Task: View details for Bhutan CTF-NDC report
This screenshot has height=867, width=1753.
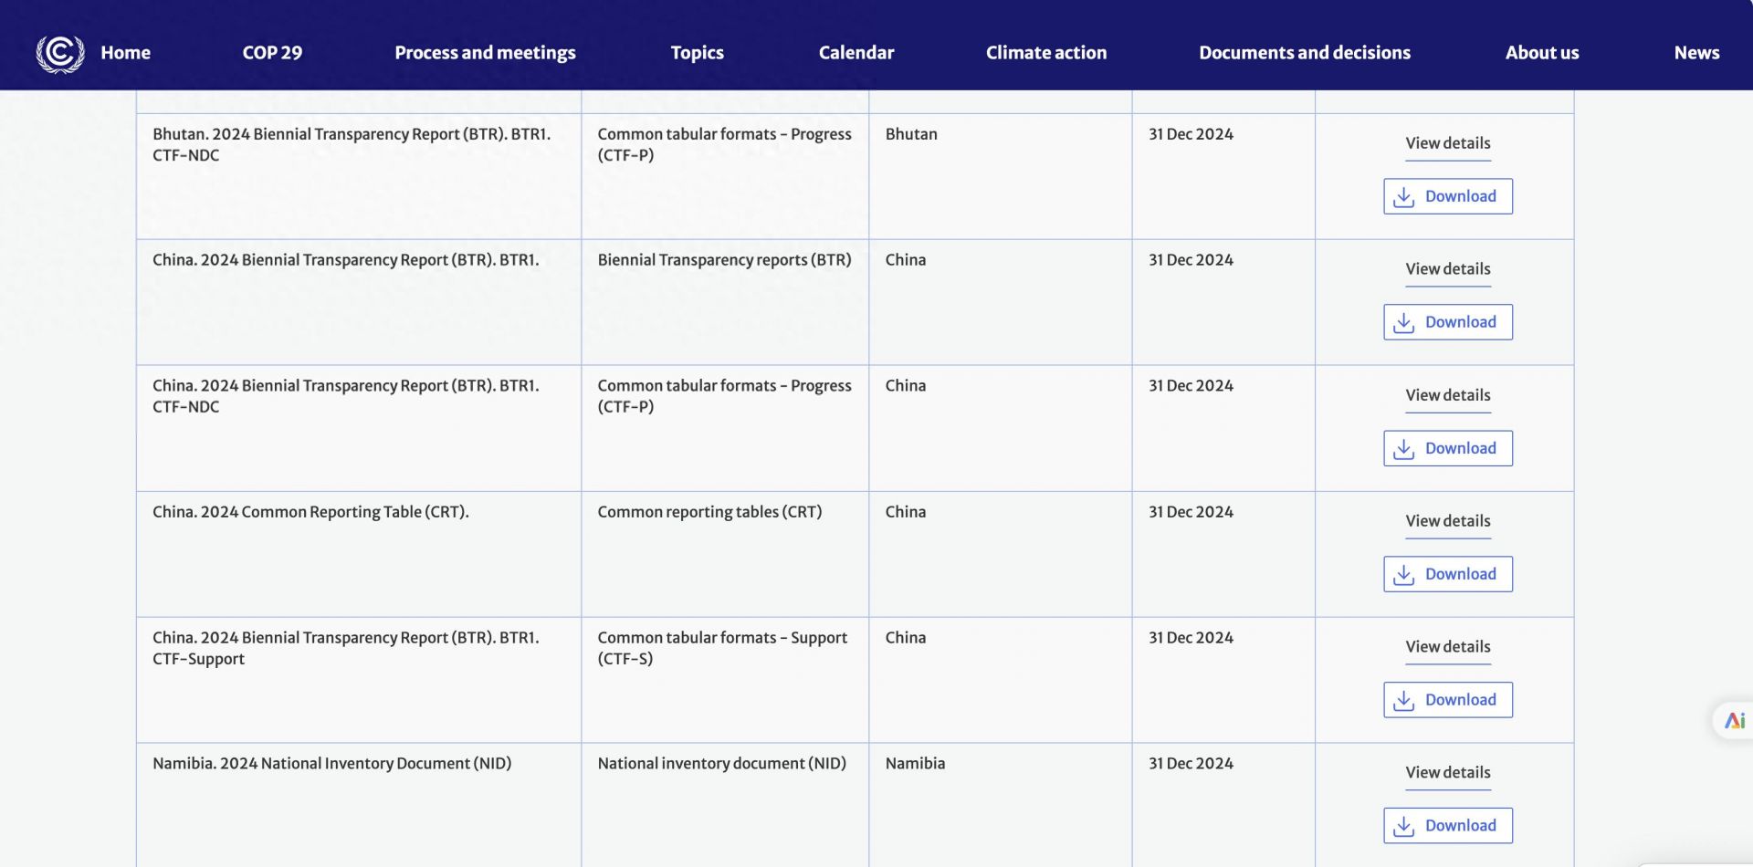Action: [x=1447, y=143]
